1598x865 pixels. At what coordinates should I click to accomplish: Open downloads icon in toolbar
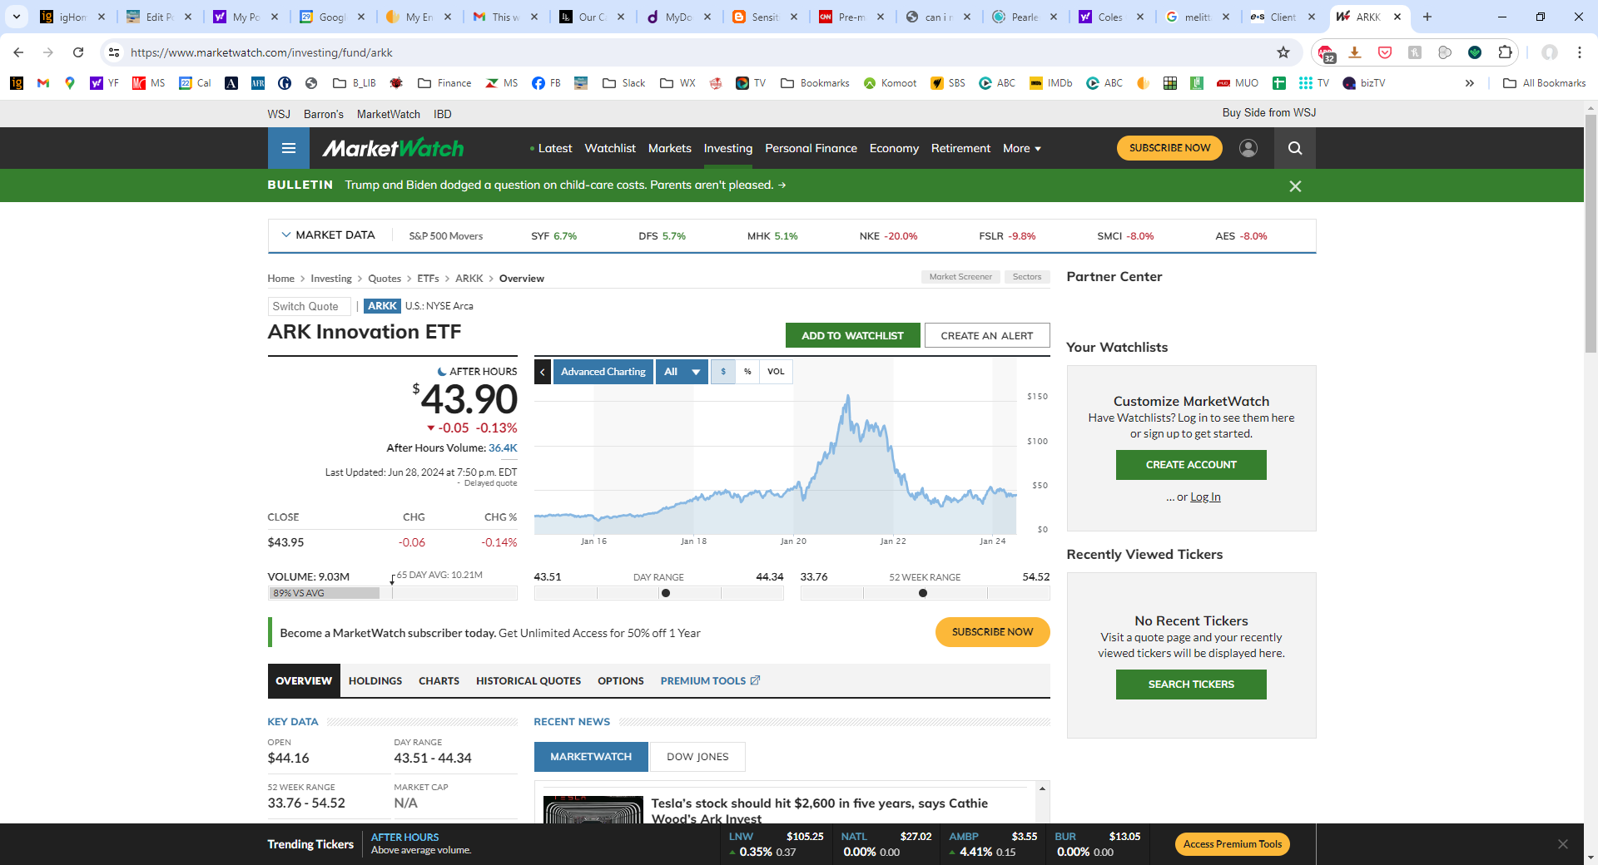1355,52
